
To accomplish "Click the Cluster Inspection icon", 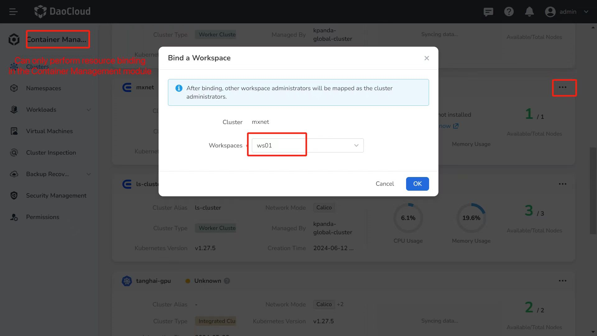I will tap(14, 152).
